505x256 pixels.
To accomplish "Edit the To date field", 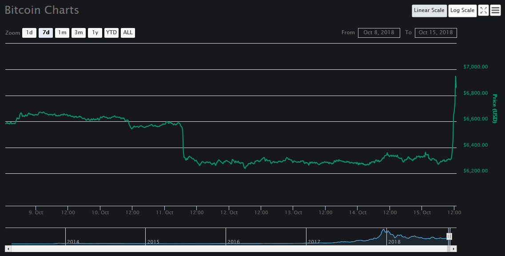I will 436,32.
